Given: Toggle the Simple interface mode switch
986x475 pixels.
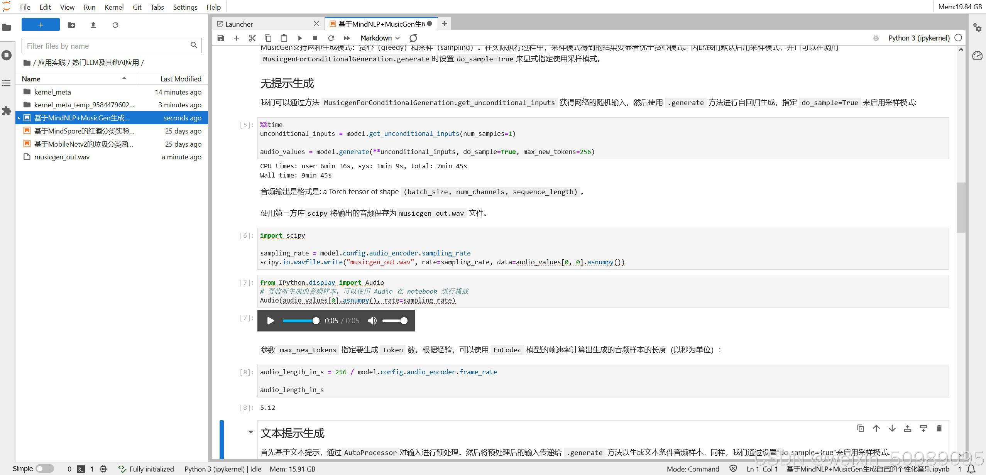Looking at the screenshot, I should 45,469.
